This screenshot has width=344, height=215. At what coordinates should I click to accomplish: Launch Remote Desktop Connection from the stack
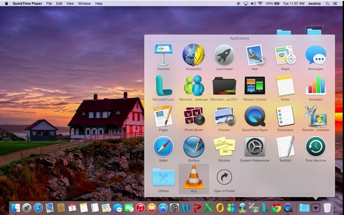tap(315, 116)
